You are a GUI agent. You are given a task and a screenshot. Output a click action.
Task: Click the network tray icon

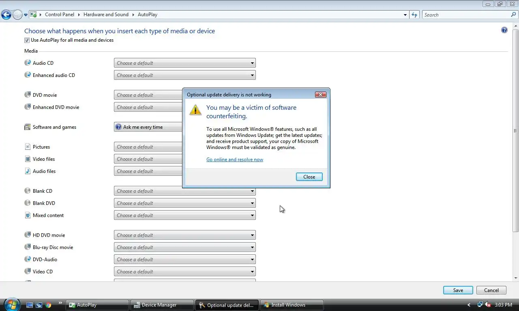(x=480, y=305)
